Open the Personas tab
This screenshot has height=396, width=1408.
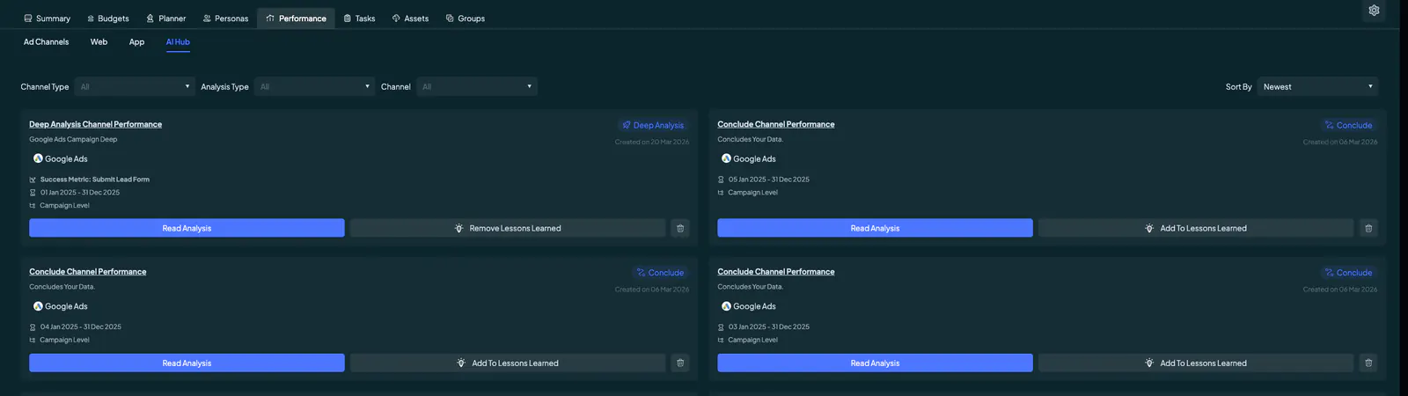tap(225, 18)
